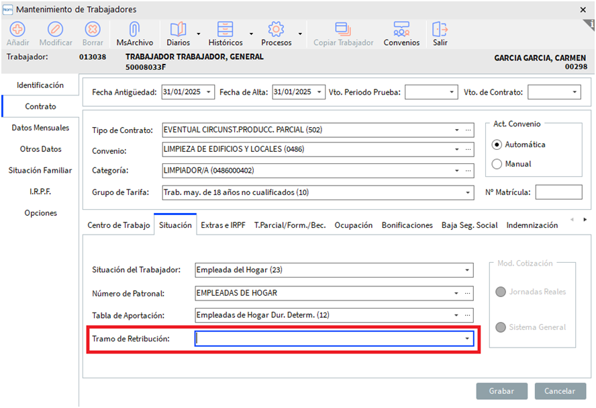Click the ellipsis button beside Número de Patronal
The width and height of the screenshot is (596, 408).
pyautogui.click(x=468, y=293)
